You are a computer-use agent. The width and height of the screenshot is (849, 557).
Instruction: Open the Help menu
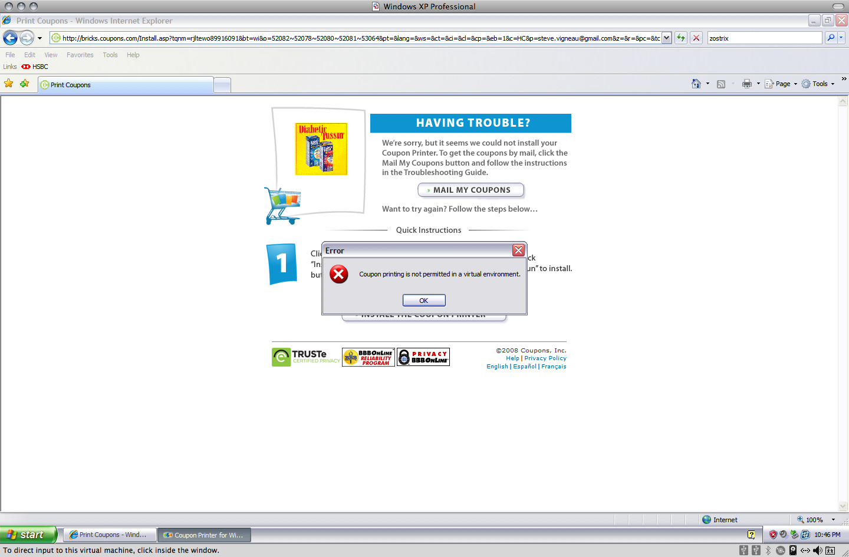(x=133, y=55)
